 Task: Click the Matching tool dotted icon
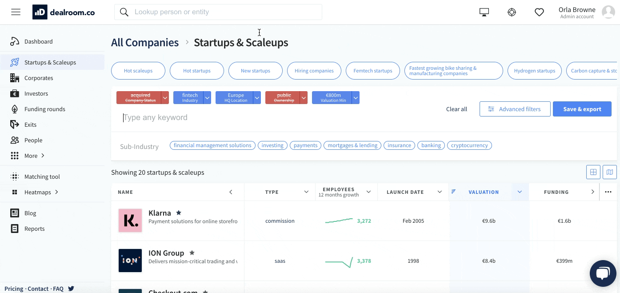[x=15, y=177]
